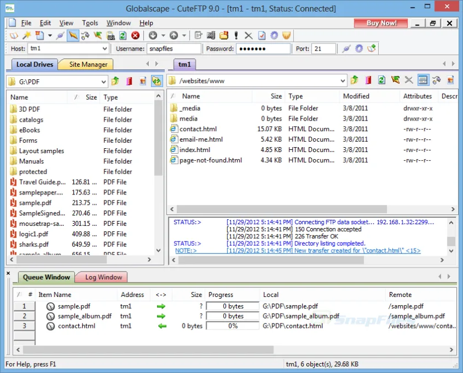463x373 pixels.
Task: Open the G:\PDF local path dropdown
Action: click(104, 82)
